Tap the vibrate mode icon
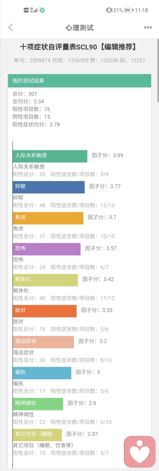Viewport: 159px width, 471px height. click(x=109, y=10)
